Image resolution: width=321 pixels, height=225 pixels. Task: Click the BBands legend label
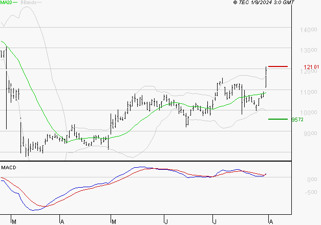(x=29, y=3)
